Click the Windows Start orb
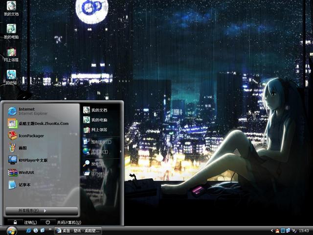Viewport: 313px width, 235px height. [x=12, y=231]
